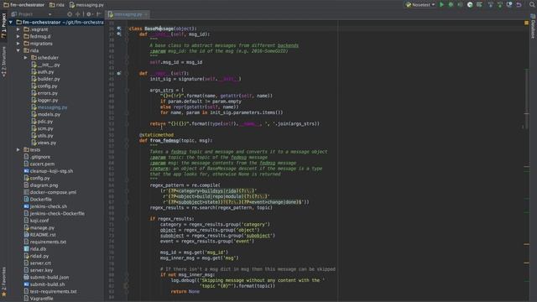Open Project panel settings gear

89,14
